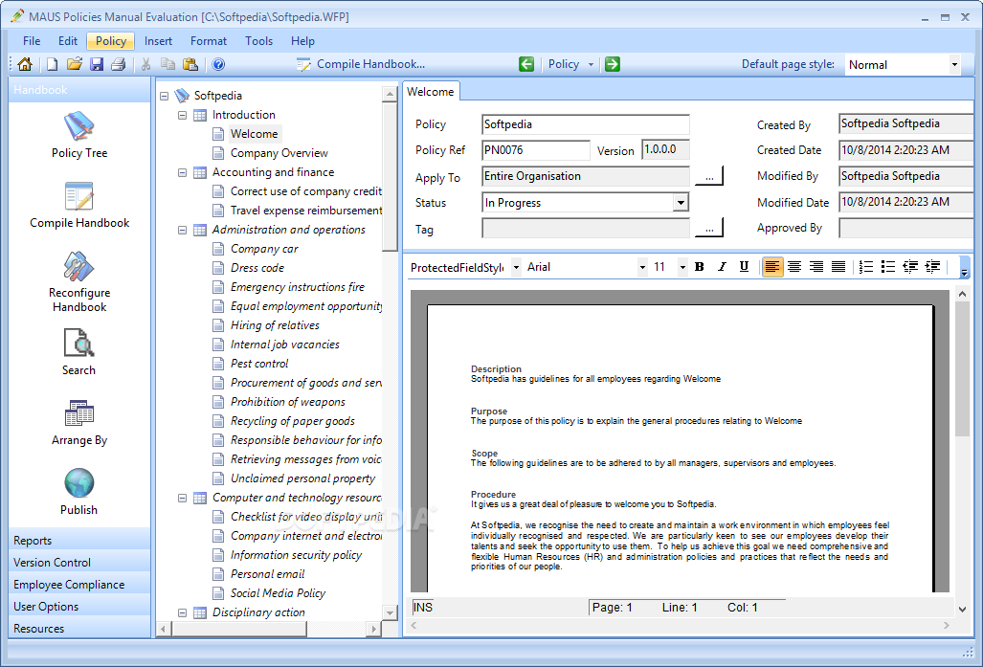Click the Copy icon in the toolbar
Screen dimensions: 983x667
pos(168,64)
